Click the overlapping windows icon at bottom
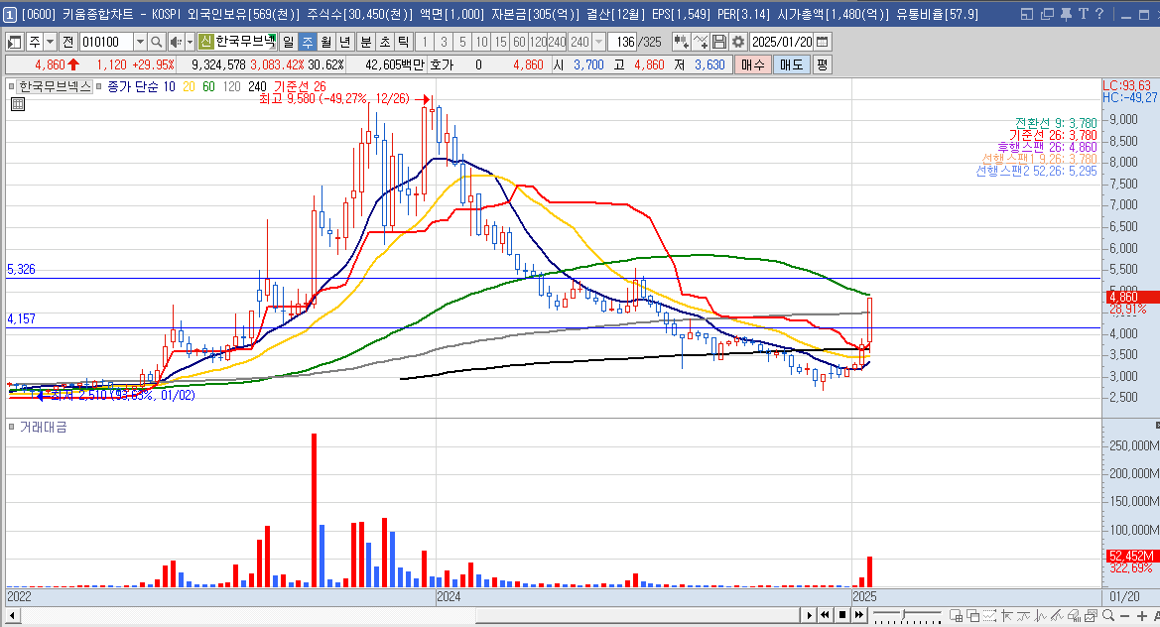 pyautogui.click(x=972, y=615)
